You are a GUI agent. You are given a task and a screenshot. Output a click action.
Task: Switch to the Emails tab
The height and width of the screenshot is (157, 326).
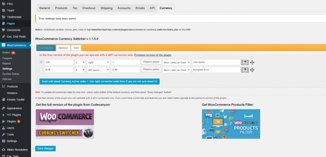[140, 8]
